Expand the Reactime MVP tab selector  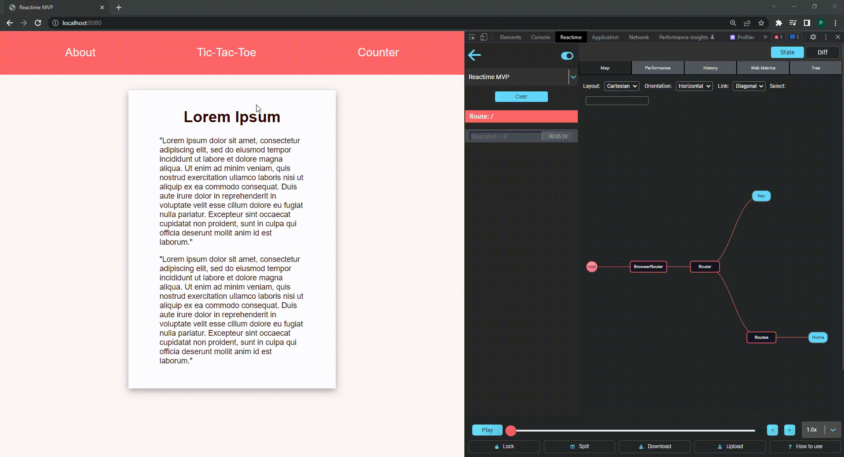tap(573, 77)
